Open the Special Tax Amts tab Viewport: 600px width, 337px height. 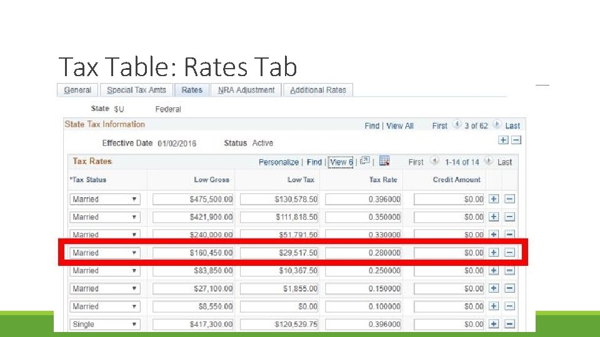137,90
